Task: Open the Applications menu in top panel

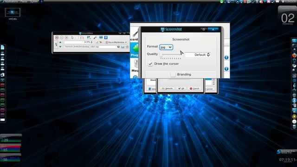Action: click(x=11, y=1)
